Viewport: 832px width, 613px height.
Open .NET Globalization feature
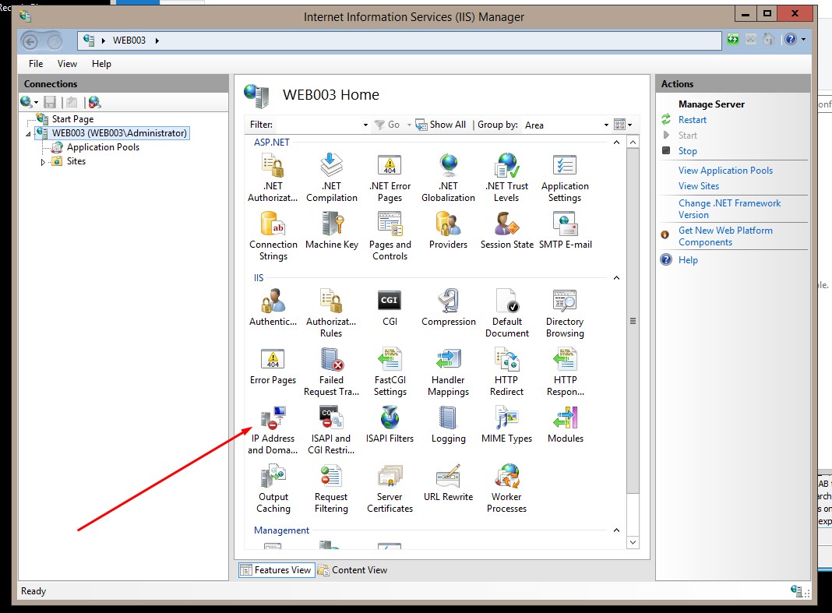(x=449, y=178)
